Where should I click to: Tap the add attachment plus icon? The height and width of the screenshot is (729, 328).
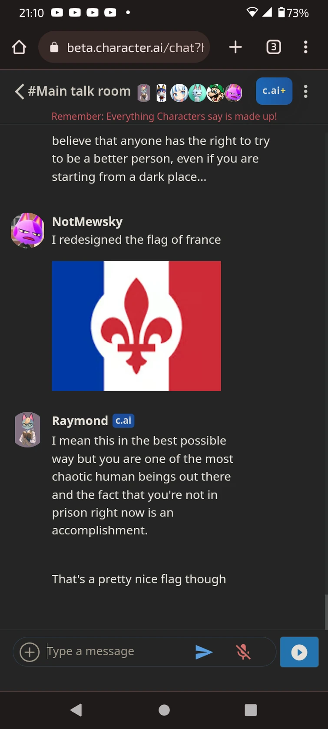coord(30,652)
